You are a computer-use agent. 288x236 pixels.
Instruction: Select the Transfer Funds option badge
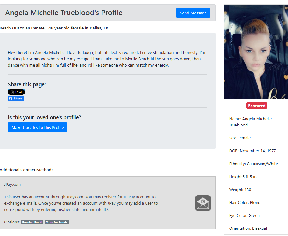[x=57, y=222]
